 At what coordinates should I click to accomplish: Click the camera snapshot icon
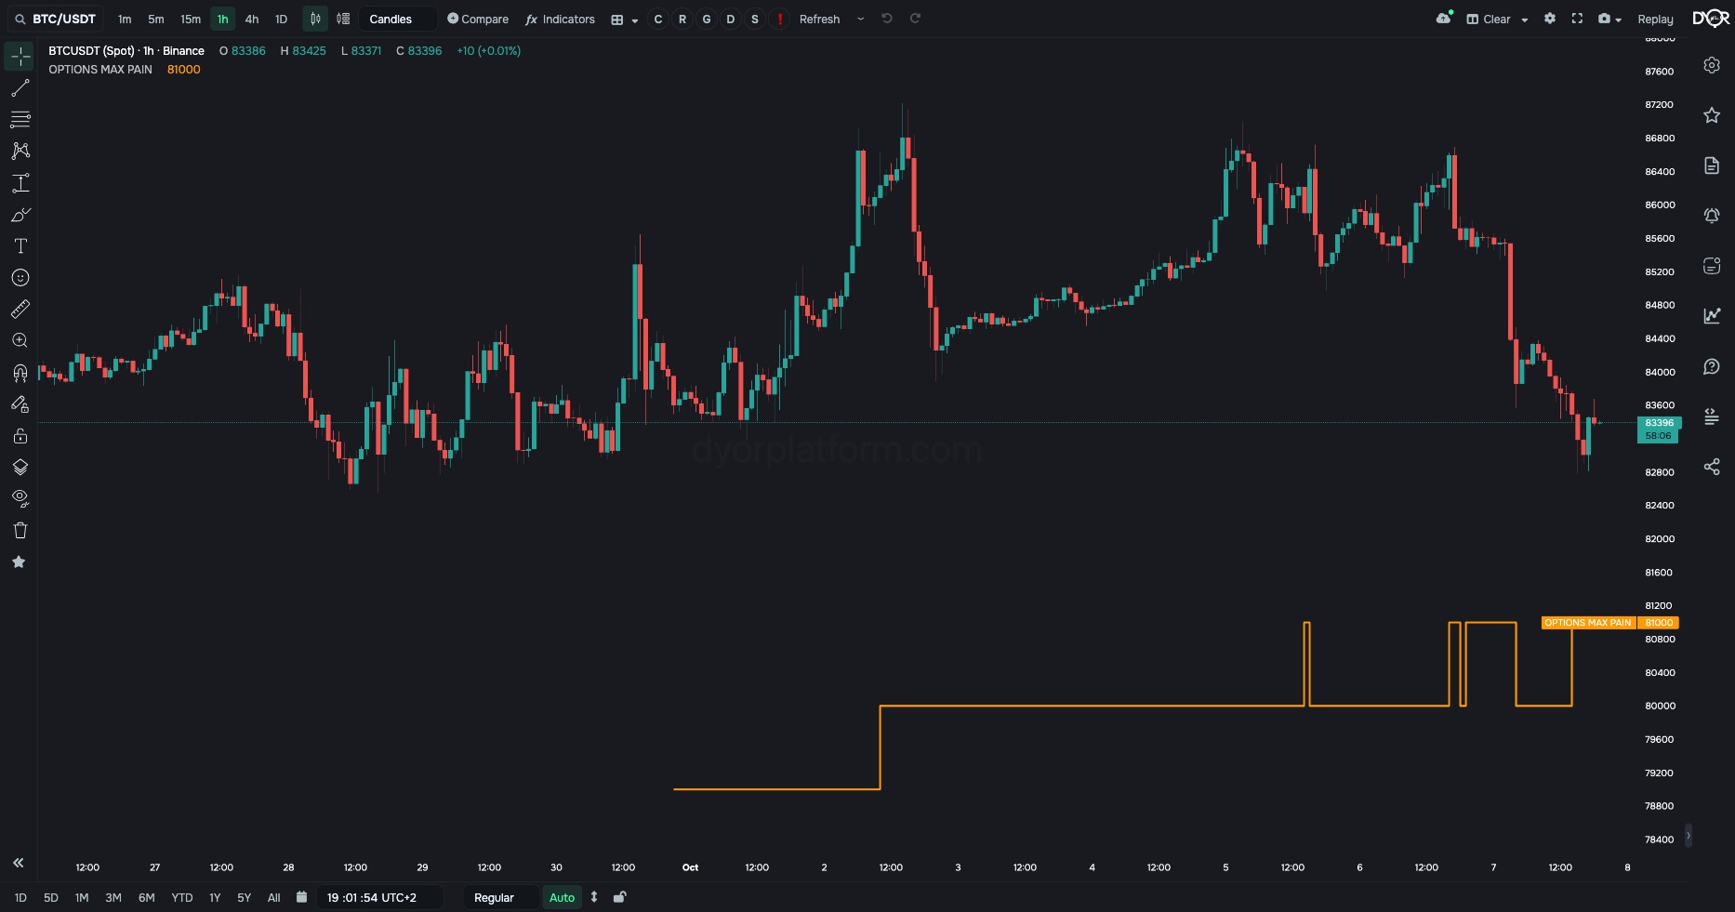pos(1604,19)
